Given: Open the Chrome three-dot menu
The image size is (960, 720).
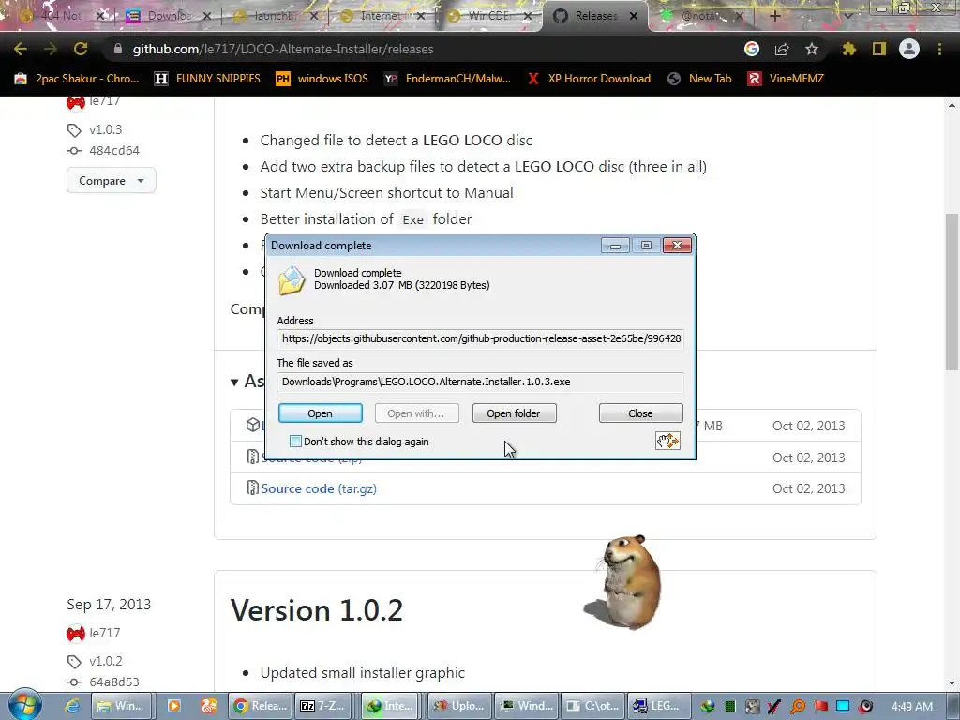Looking at the screenshot, I should tap(939, 49).
